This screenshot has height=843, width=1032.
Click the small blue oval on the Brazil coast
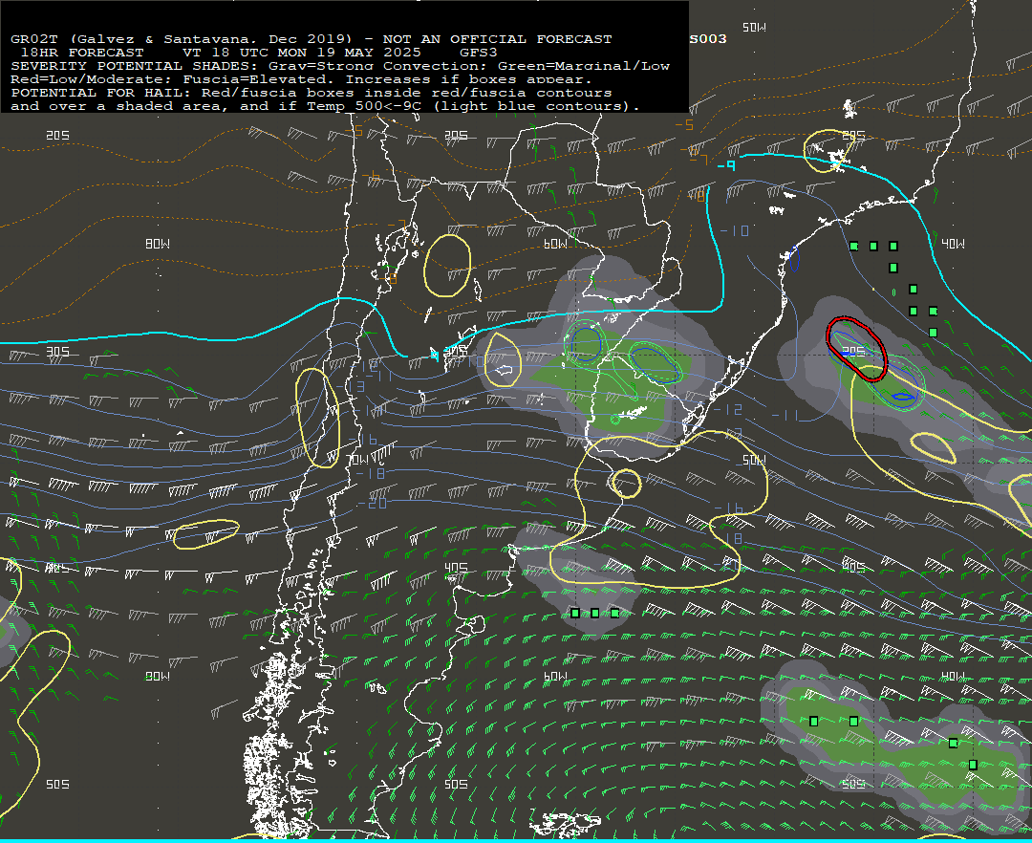795,259
